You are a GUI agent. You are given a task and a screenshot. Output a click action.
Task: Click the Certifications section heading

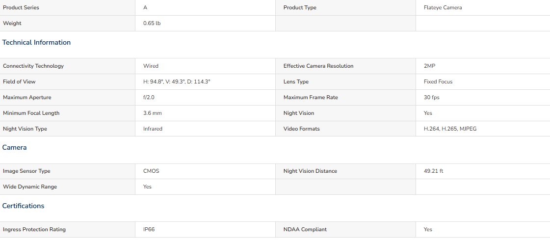23,206
